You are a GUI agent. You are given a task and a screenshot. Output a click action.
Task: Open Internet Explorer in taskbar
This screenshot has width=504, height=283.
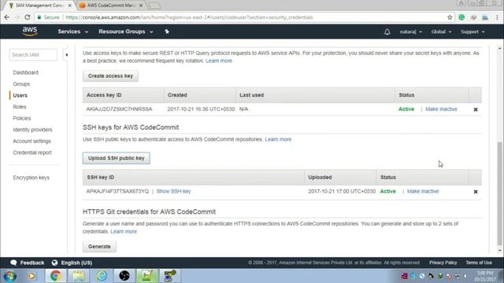[102, 276]
